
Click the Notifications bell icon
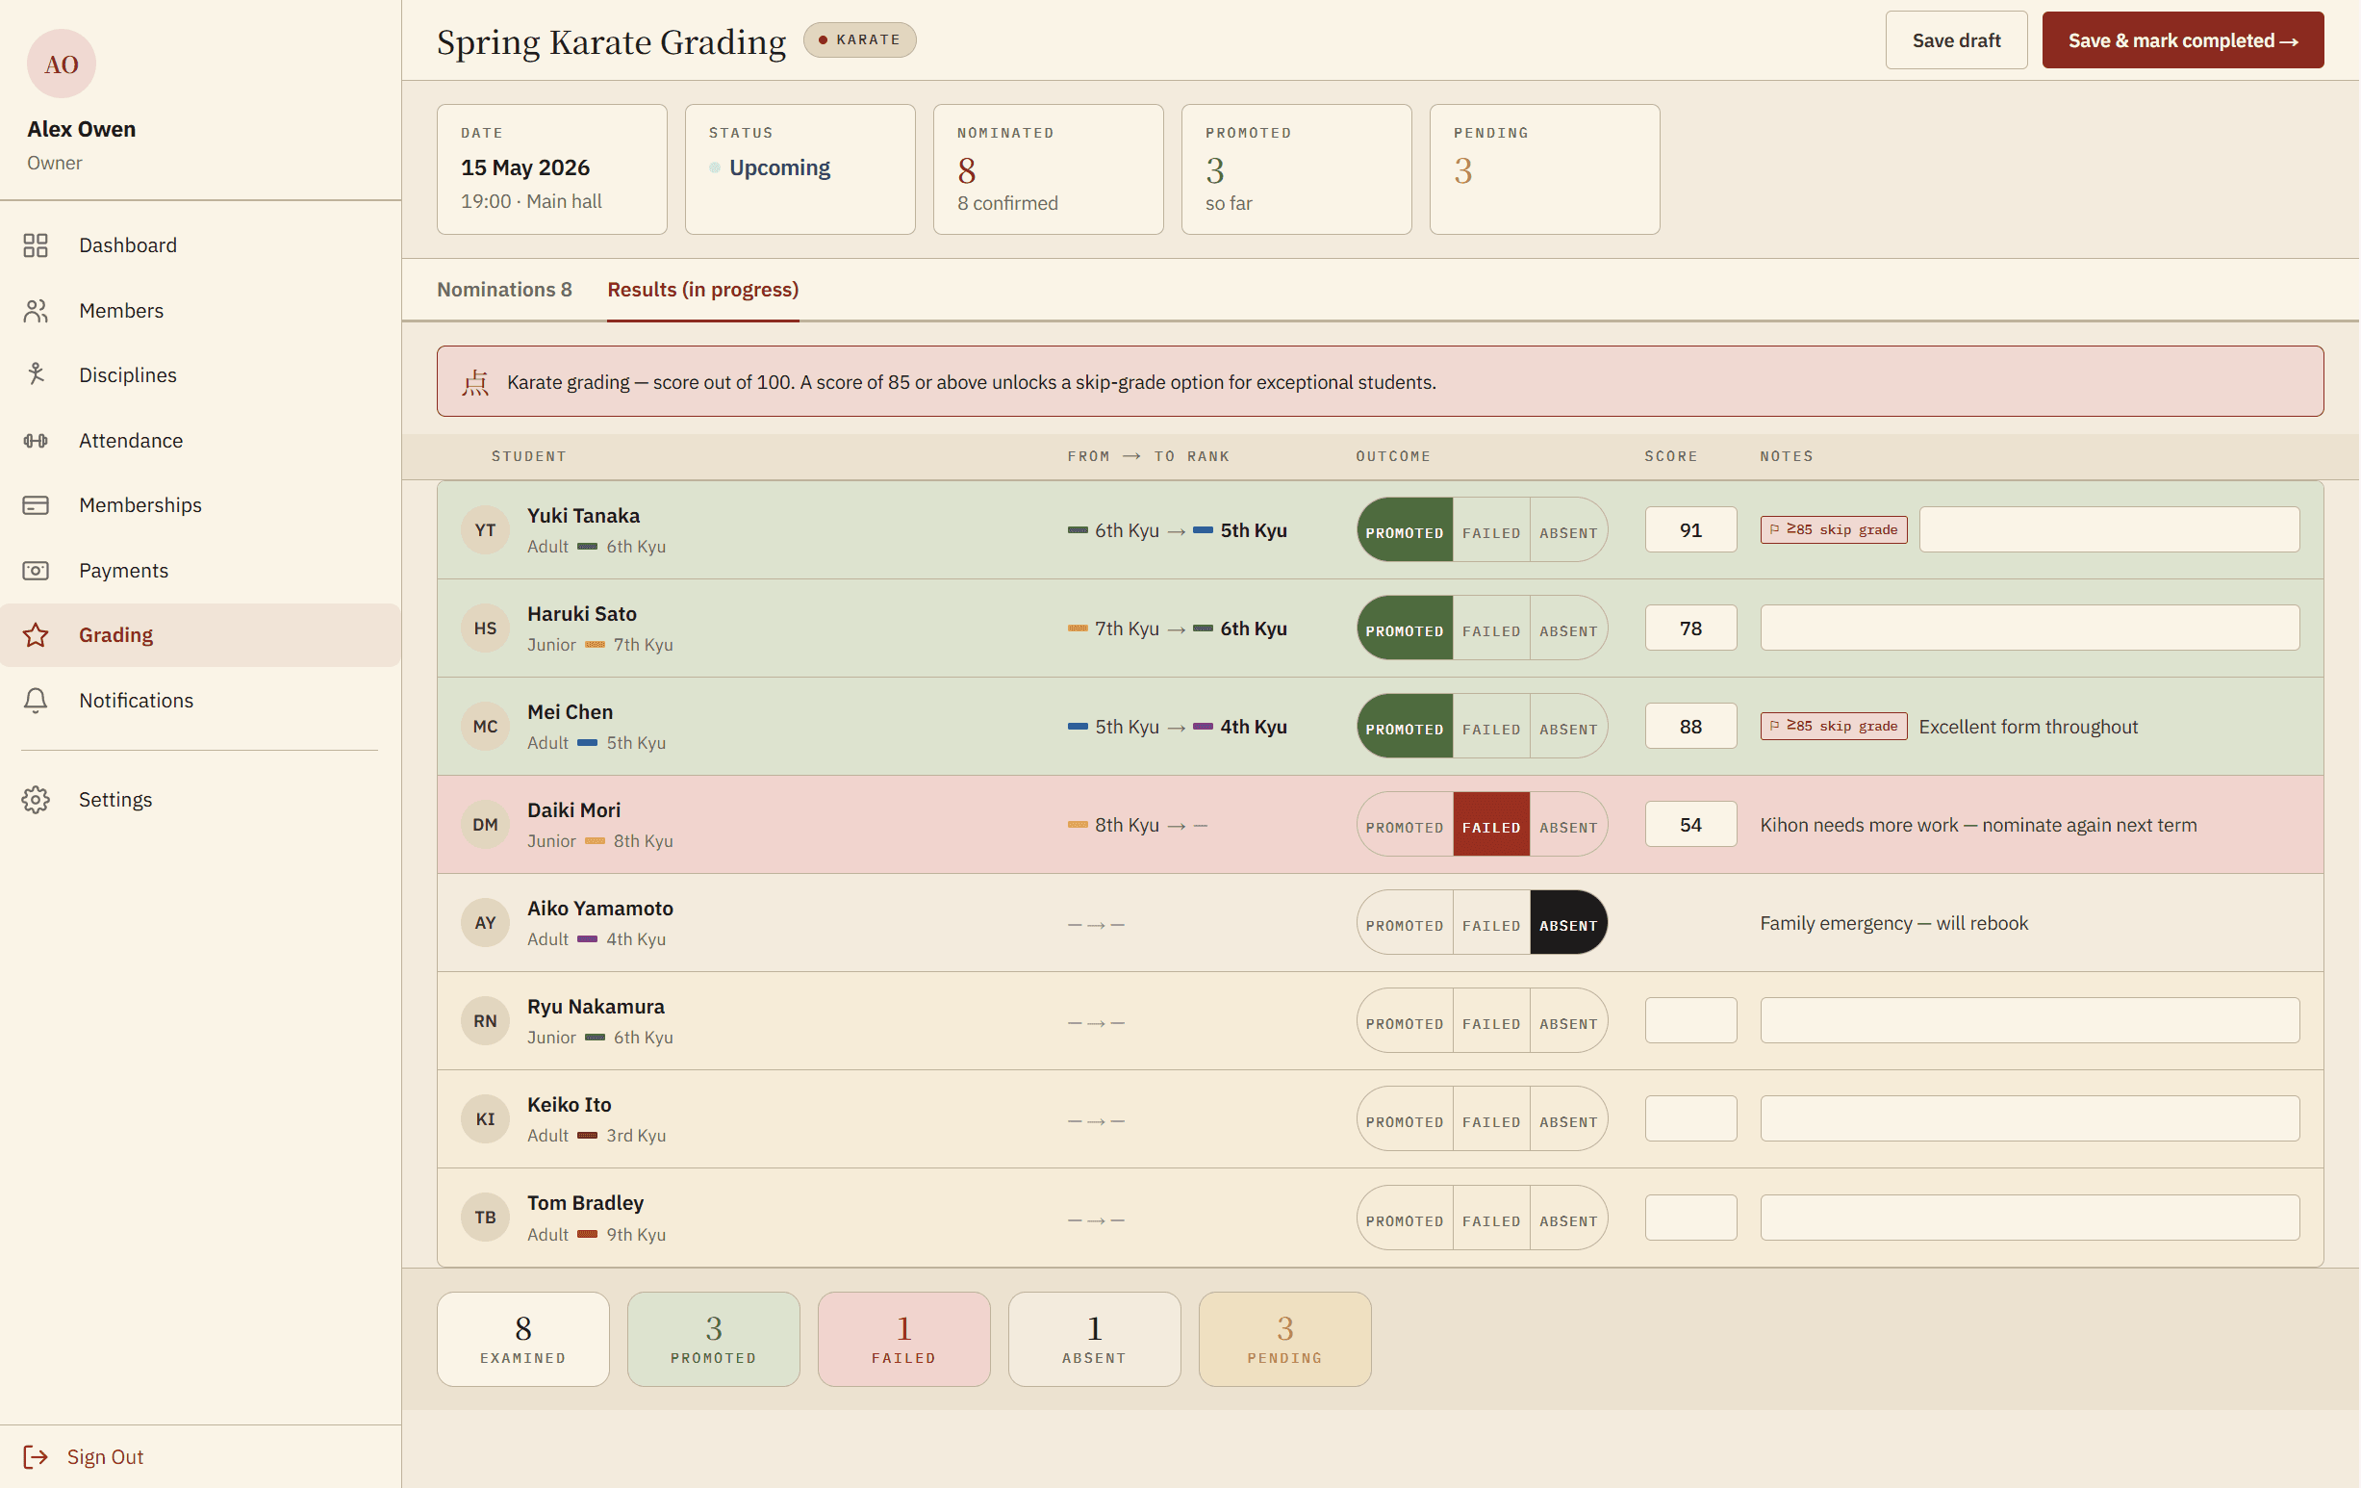[36, 701]
